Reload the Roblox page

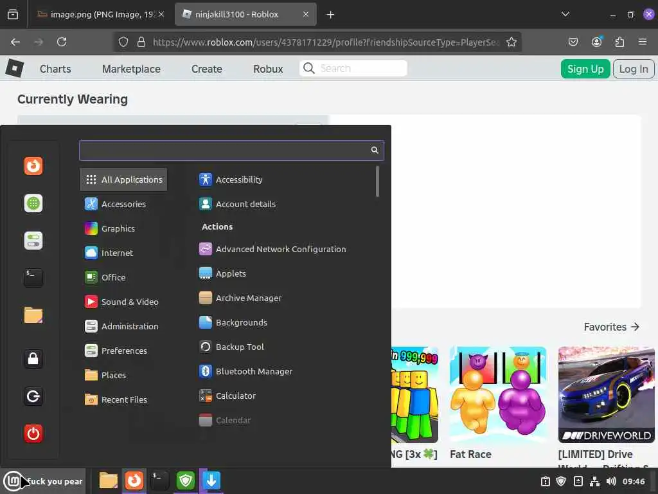click(x=62, y=42)
